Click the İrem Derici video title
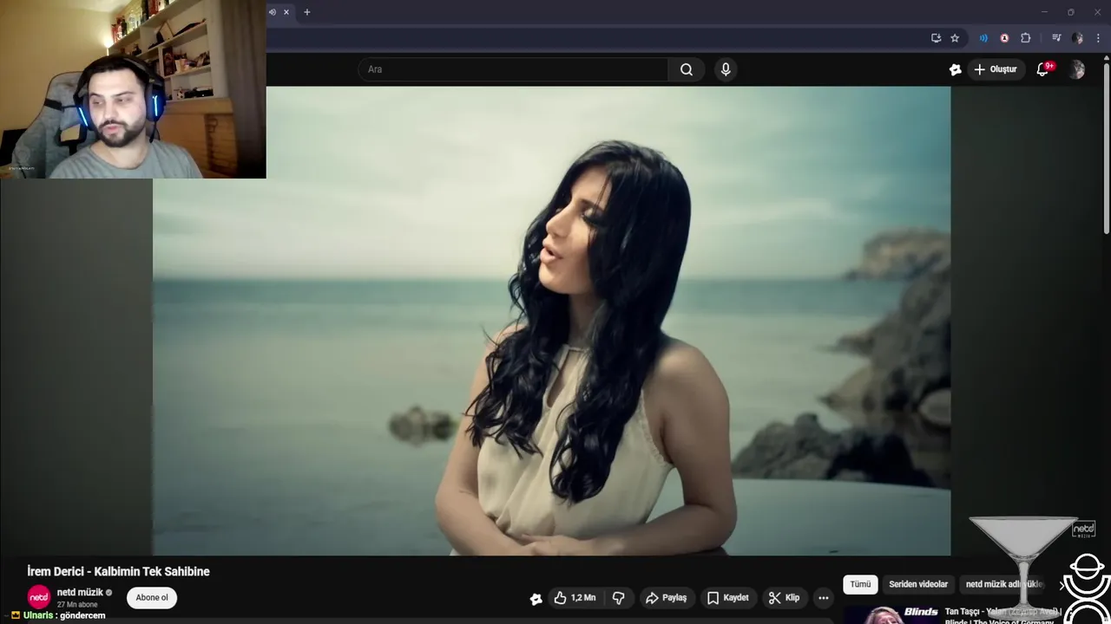 pos(118,572)
